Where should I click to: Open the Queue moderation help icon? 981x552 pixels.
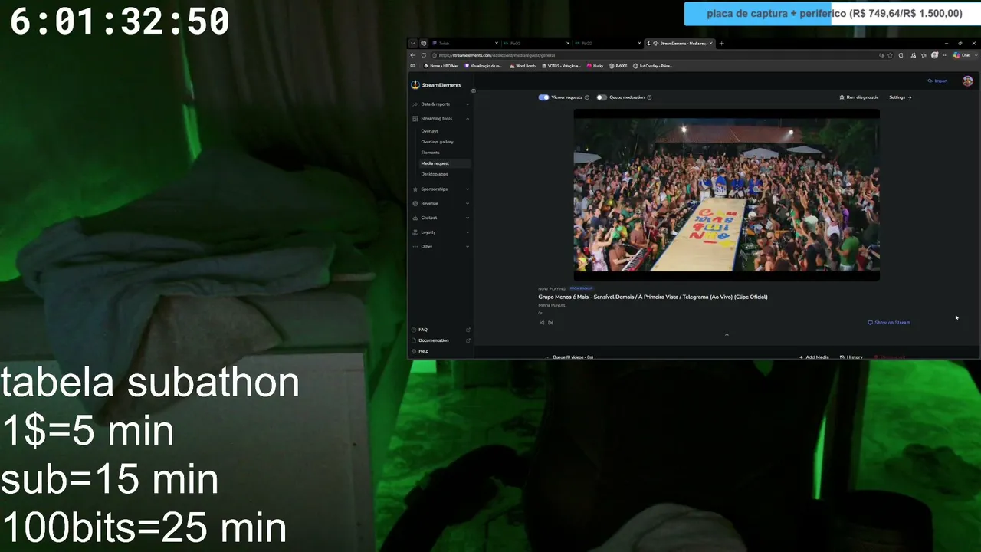pyautogui.click(x=649, y=97)
